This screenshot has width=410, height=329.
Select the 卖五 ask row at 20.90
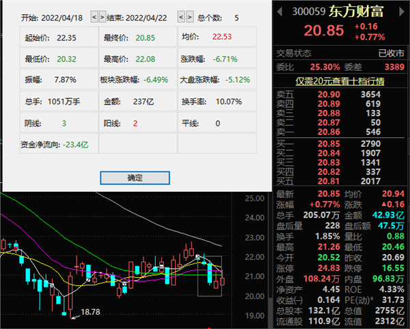342,94
